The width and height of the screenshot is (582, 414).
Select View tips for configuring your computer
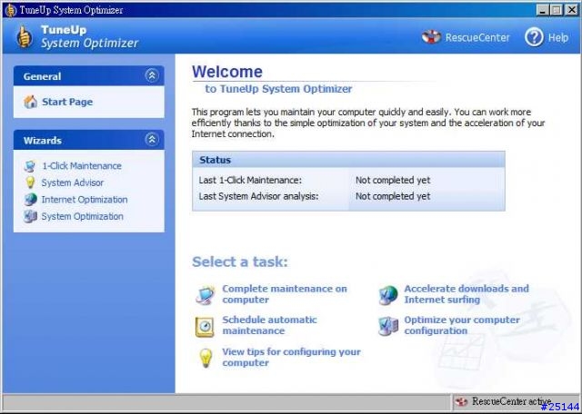(291, 358)
